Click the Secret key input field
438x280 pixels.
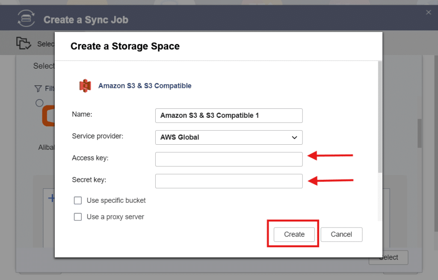[x=228, y=181]
